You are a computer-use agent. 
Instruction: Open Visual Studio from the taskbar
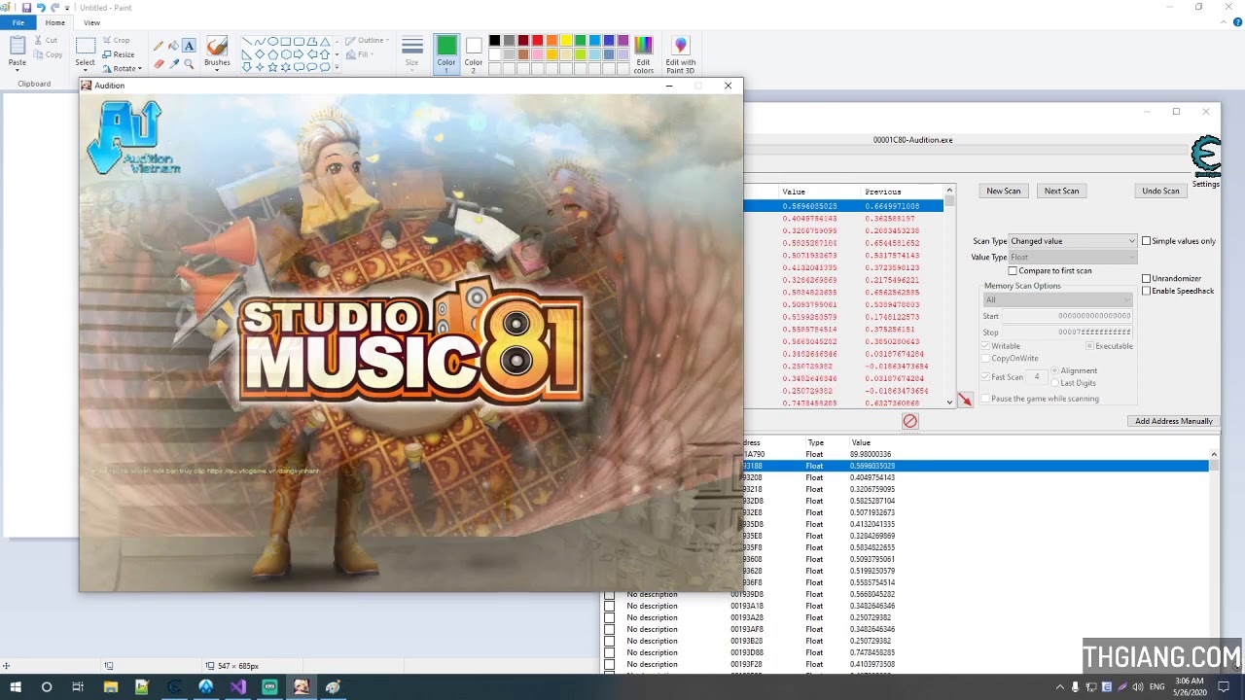pyautogui.click(x=237, y=687)
